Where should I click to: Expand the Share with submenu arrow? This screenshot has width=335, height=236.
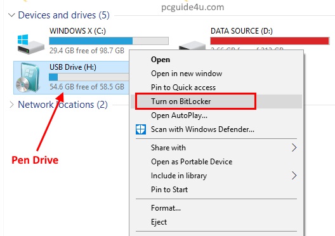(294, 148)
